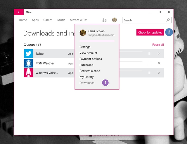Image resolution: width=187 pixels, height=144 pixels.
Task: Click the winpoin@outlook.com email text
Action: (101, 35)
